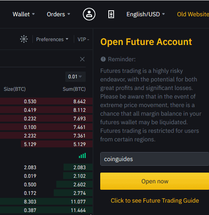Click the green signal strength bars icon

click(82, 155)
